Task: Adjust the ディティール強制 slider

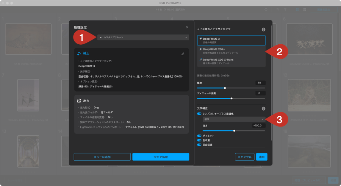Action: tap(232, 98)
